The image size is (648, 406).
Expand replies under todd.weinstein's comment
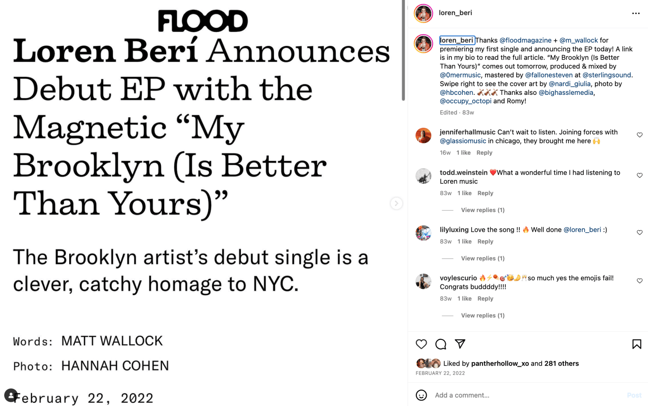click(482, 210)
